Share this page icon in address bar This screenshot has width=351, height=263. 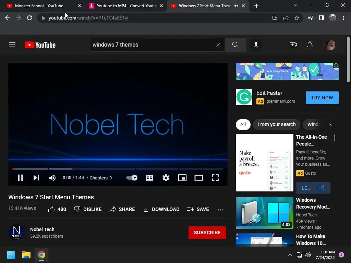[286, 18]
